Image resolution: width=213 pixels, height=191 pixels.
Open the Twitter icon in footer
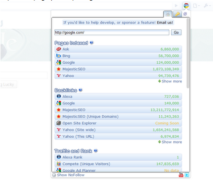click(x=187, y=175)
